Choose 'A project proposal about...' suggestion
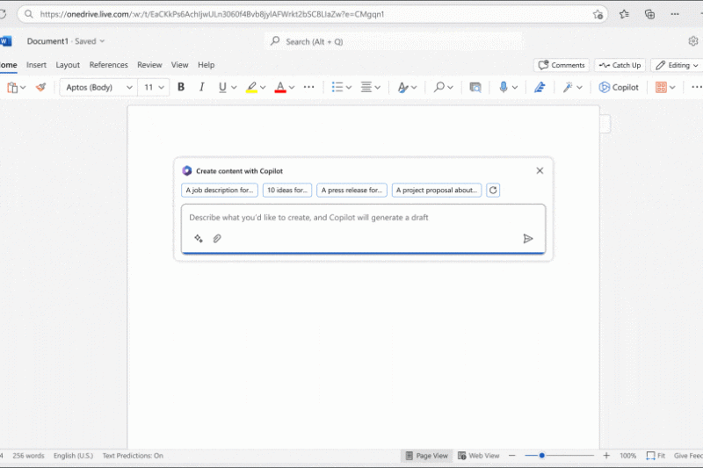 tap(437, 190)
